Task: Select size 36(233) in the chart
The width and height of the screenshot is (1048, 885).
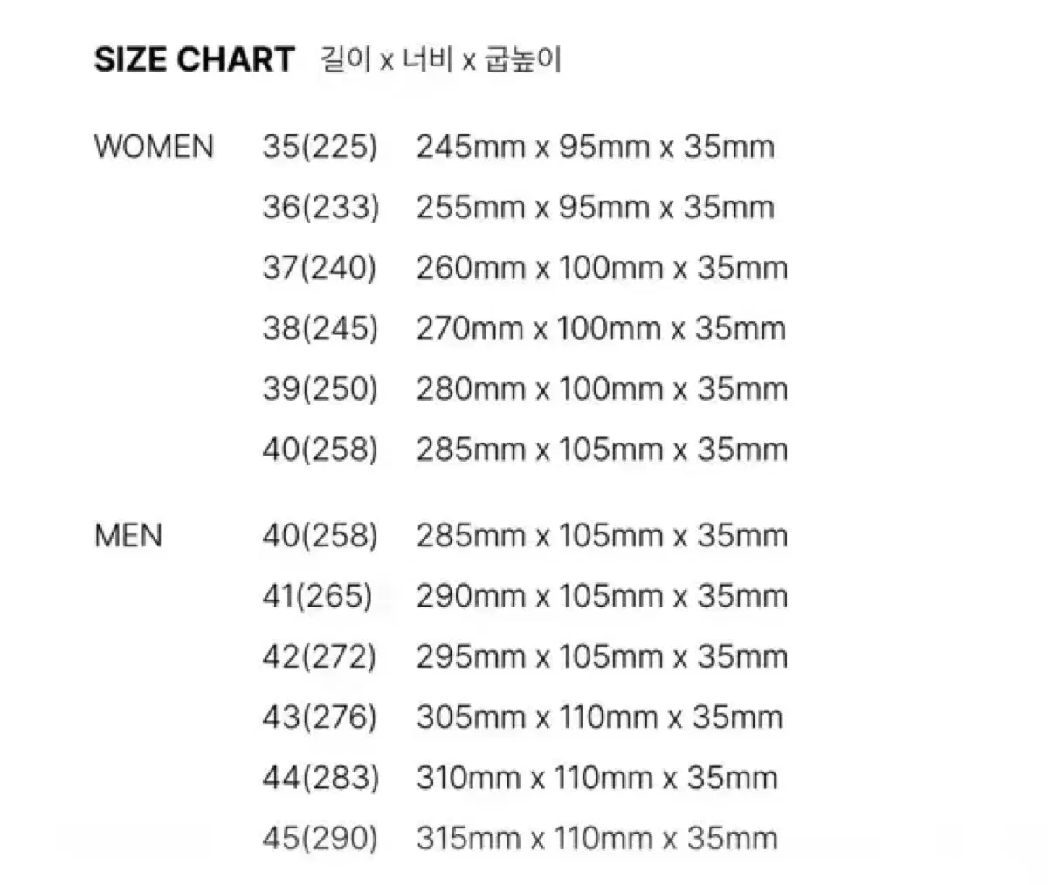Action: click(x=321, y=207)
